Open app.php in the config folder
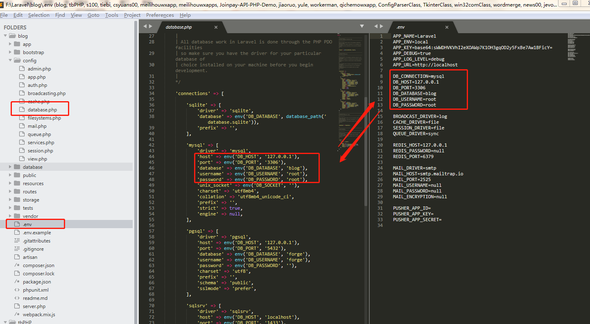 coord(36,77)
